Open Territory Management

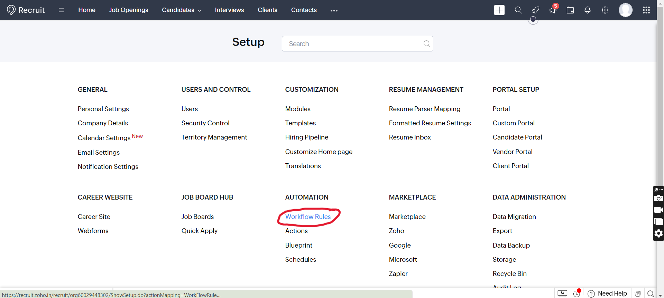(214, 137)
